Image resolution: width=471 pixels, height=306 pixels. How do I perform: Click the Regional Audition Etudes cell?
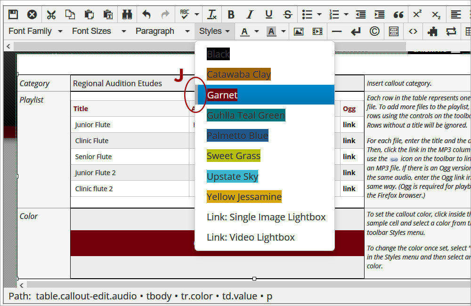click(x=132, y=83)
